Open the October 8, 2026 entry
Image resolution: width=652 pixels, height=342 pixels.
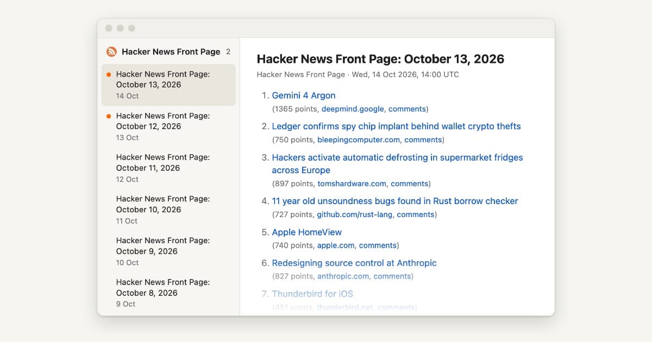[x=168, y=293]
